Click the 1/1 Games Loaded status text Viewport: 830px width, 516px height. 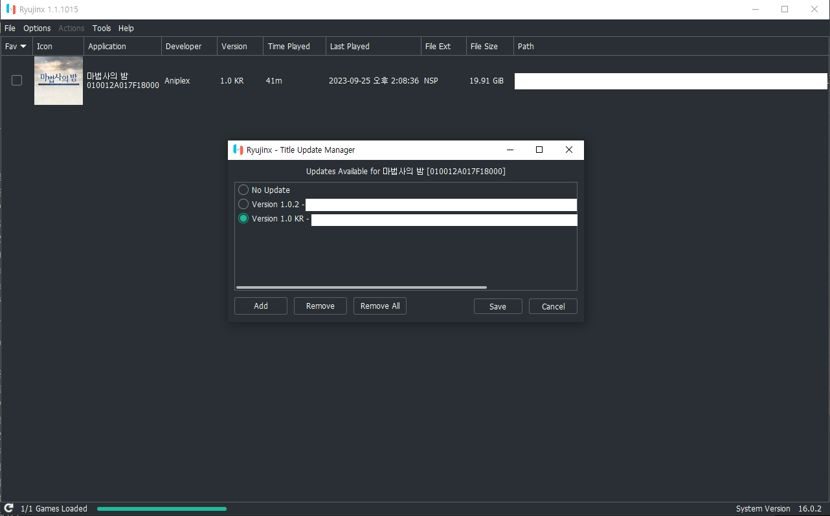click(54, 509)
